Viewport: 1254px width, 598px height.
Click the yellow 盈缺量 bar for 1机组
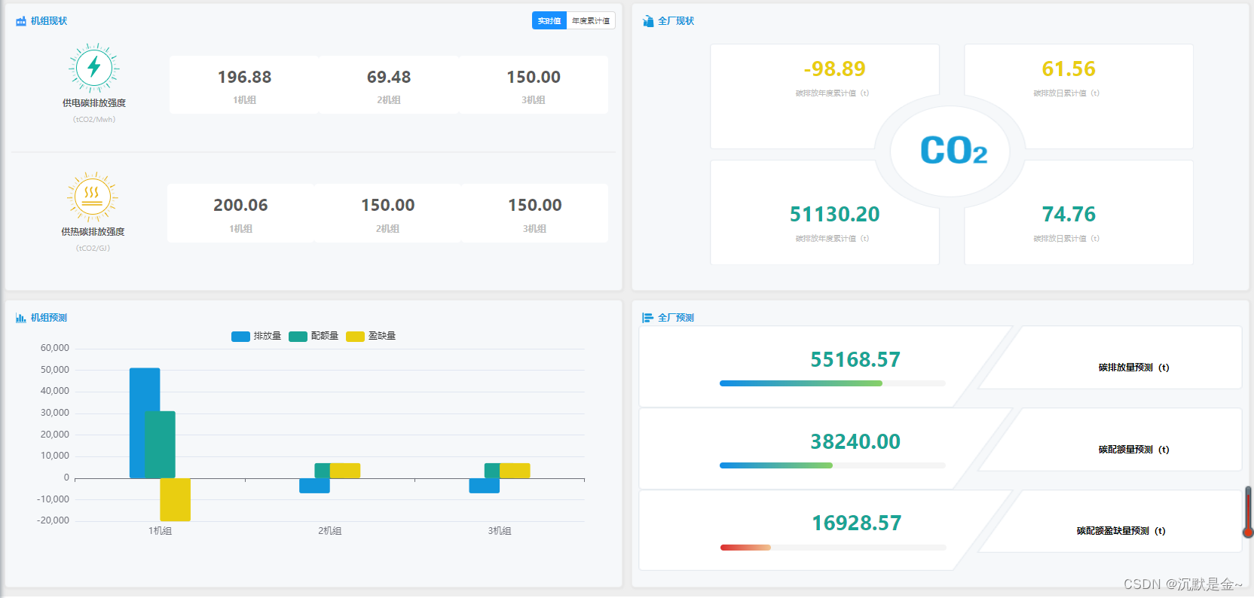tap(175, 499)
